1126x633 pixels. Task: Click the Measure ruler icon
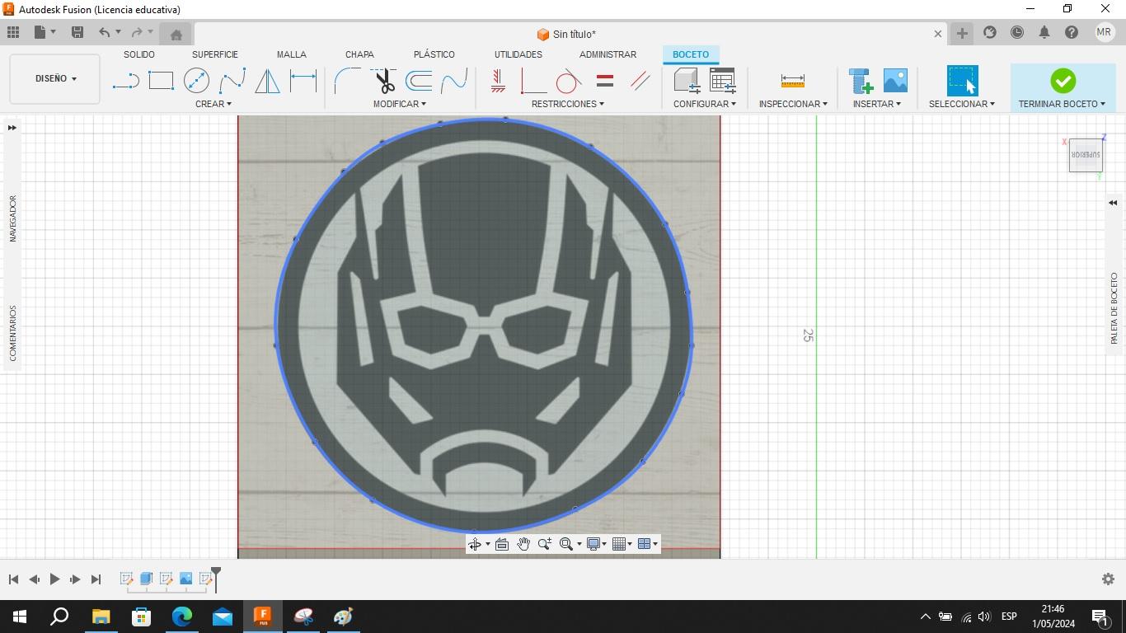click(x=792, y=81)
